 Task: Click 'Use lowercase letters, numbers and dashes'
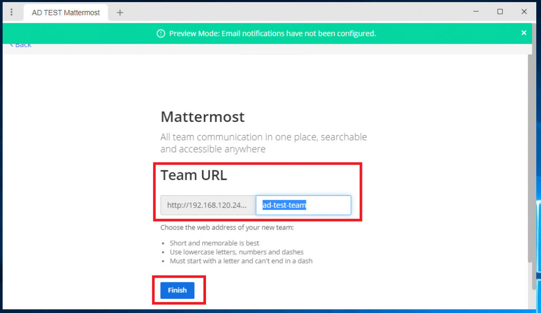237,252
